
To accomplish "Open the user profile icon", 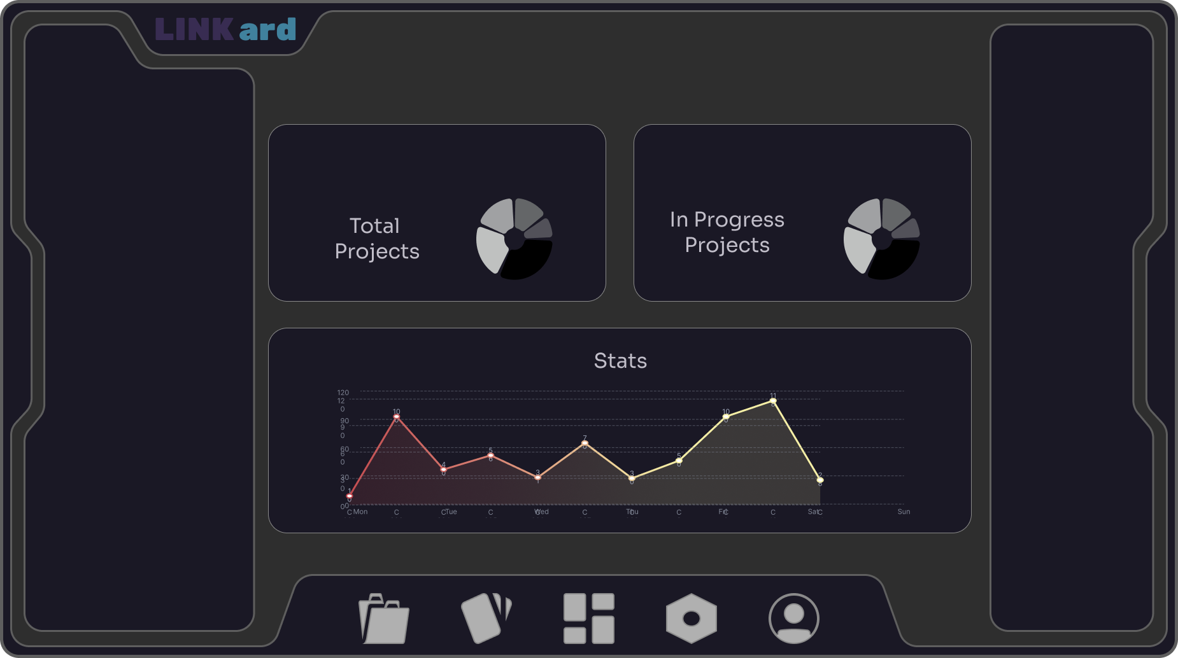I will pos(794,619).
